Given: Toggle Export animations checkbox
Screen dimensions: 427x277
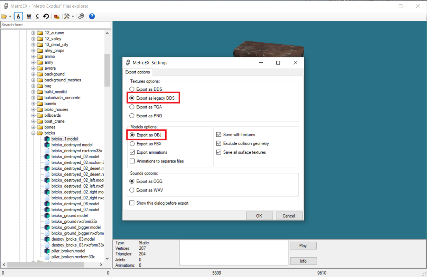Looking at the screenshot, I should [x=132, y=152].
